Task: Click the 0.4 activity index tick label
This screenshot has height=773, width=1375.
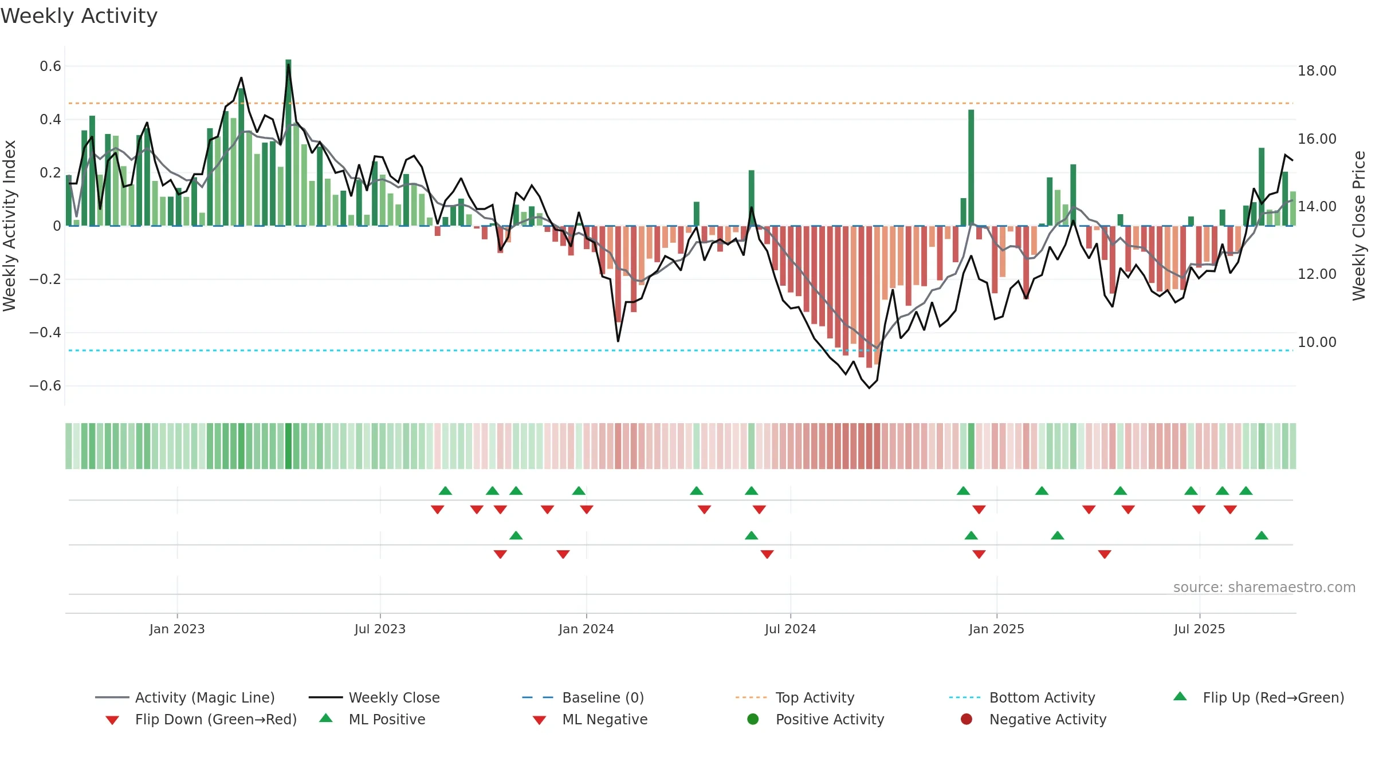Action: pos(50,120)
